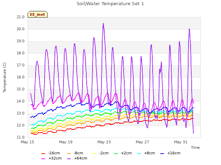Click the May 23 x-axis tick label
The width and height of the screenshot is (221, 165).
pos(104,142)
